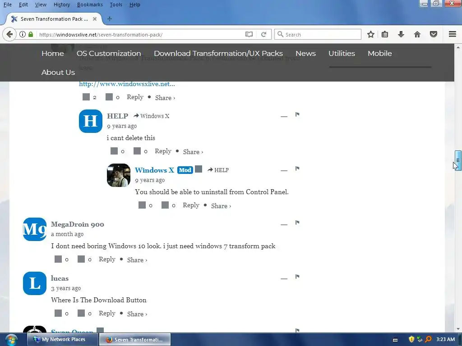Reply to HELP's 'i cant delete this'

pyautogui.click(x=163, y=151)
